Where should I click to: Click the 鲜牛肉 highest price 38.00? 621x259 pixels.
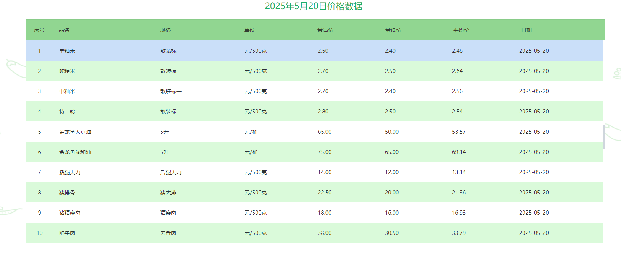point(325,233)
